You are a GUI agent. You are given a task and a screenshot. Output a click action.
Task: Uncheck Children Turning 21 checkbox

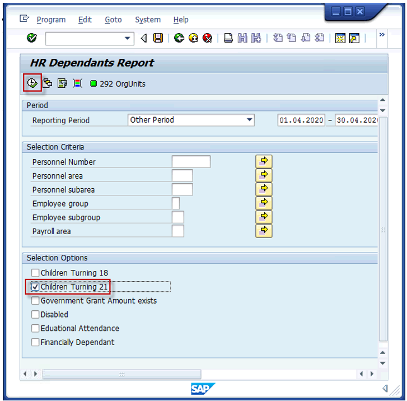coord(35,286)
